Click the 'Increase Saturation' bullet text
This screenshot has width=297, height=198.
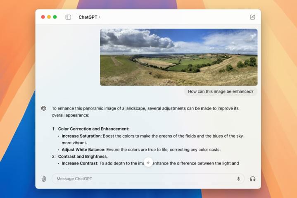[81, 136]
